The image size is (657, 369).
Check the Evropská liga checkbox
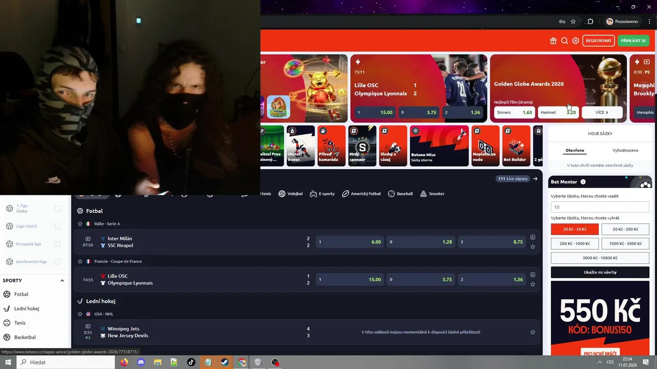[57, 244]
